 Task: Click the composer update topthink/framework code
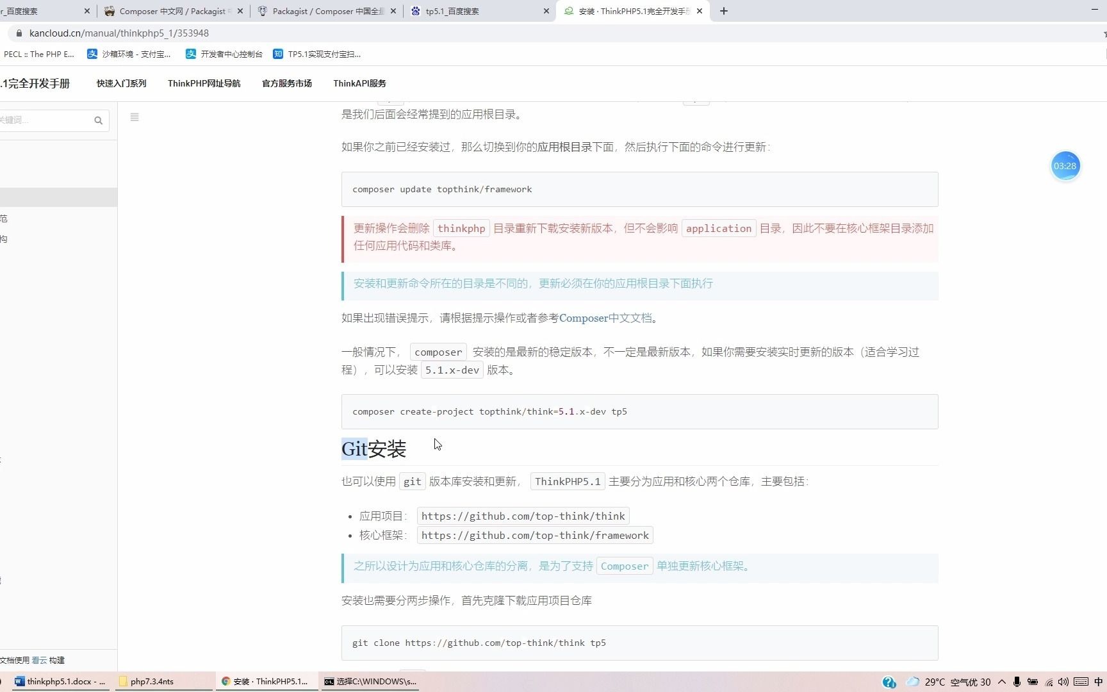click(x=442, y=189)
